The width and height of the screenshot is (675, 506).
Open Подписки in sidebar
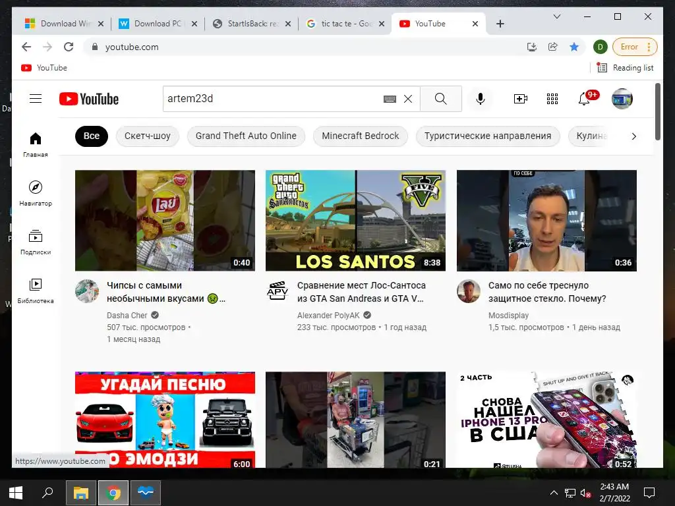pyautogui.click(x=36, y=242)
